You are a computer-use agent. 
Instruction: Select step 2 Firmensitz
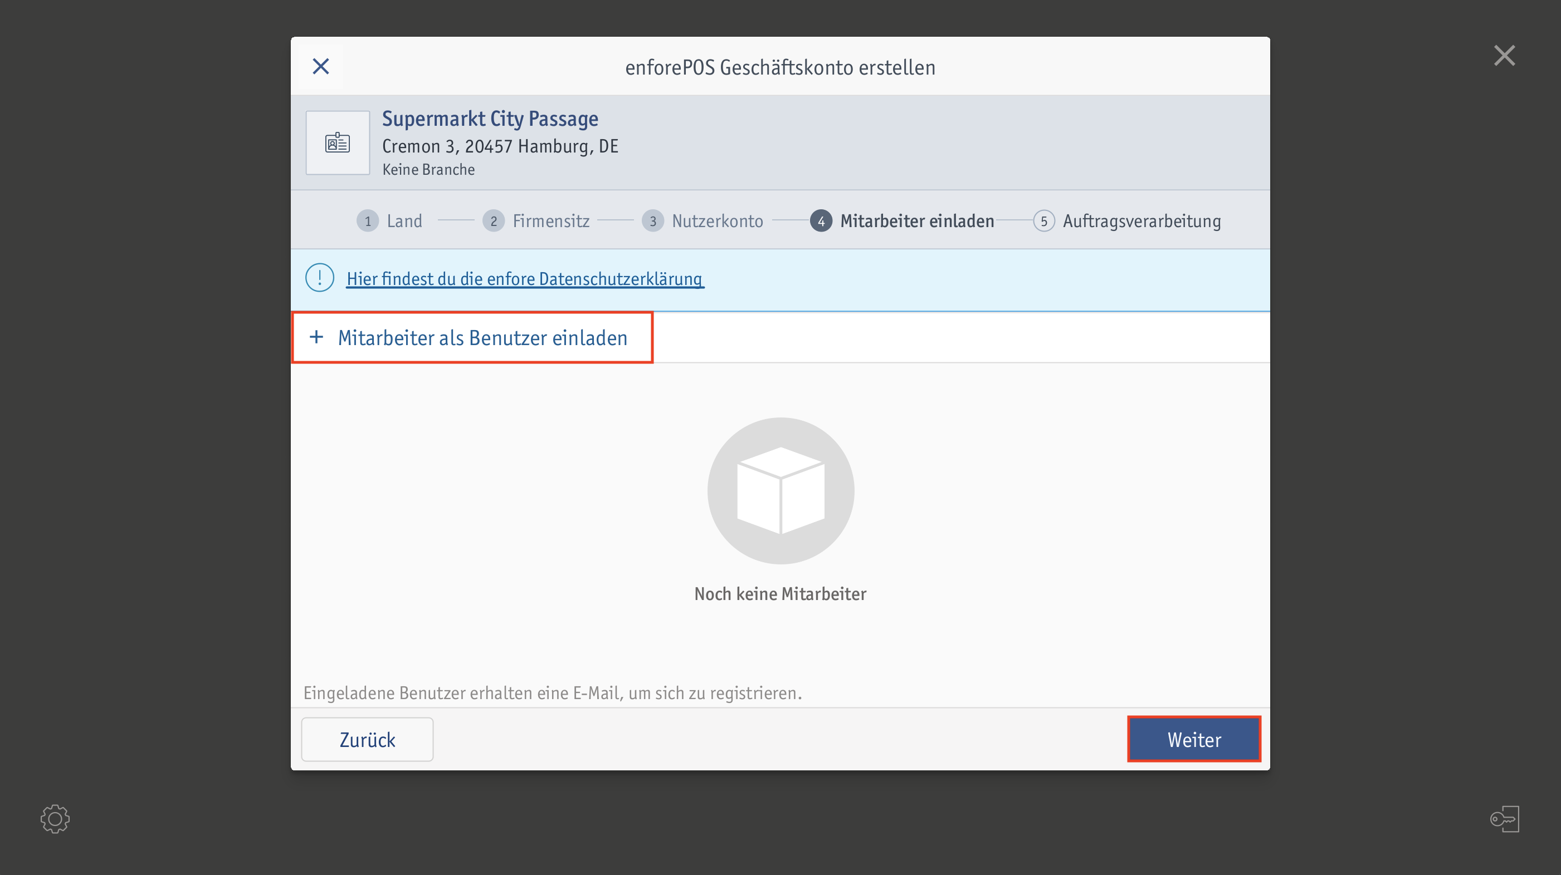[x=536, y=221]
